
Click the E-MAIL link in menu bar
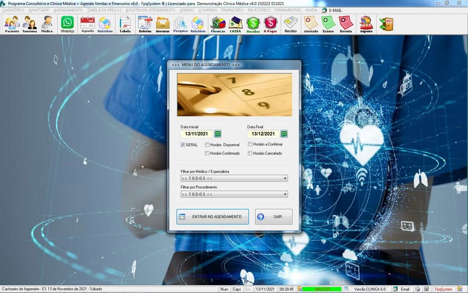click(x=335, y=10)
